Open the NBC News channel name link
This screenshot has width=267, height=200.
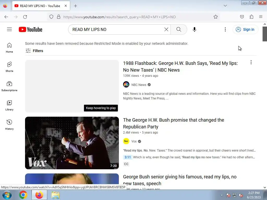point(139,85)
